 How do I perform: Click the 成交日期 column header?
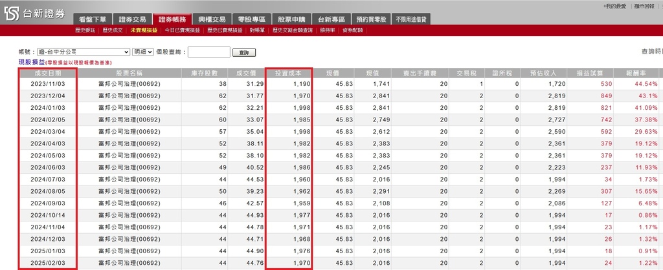[48, 73]
